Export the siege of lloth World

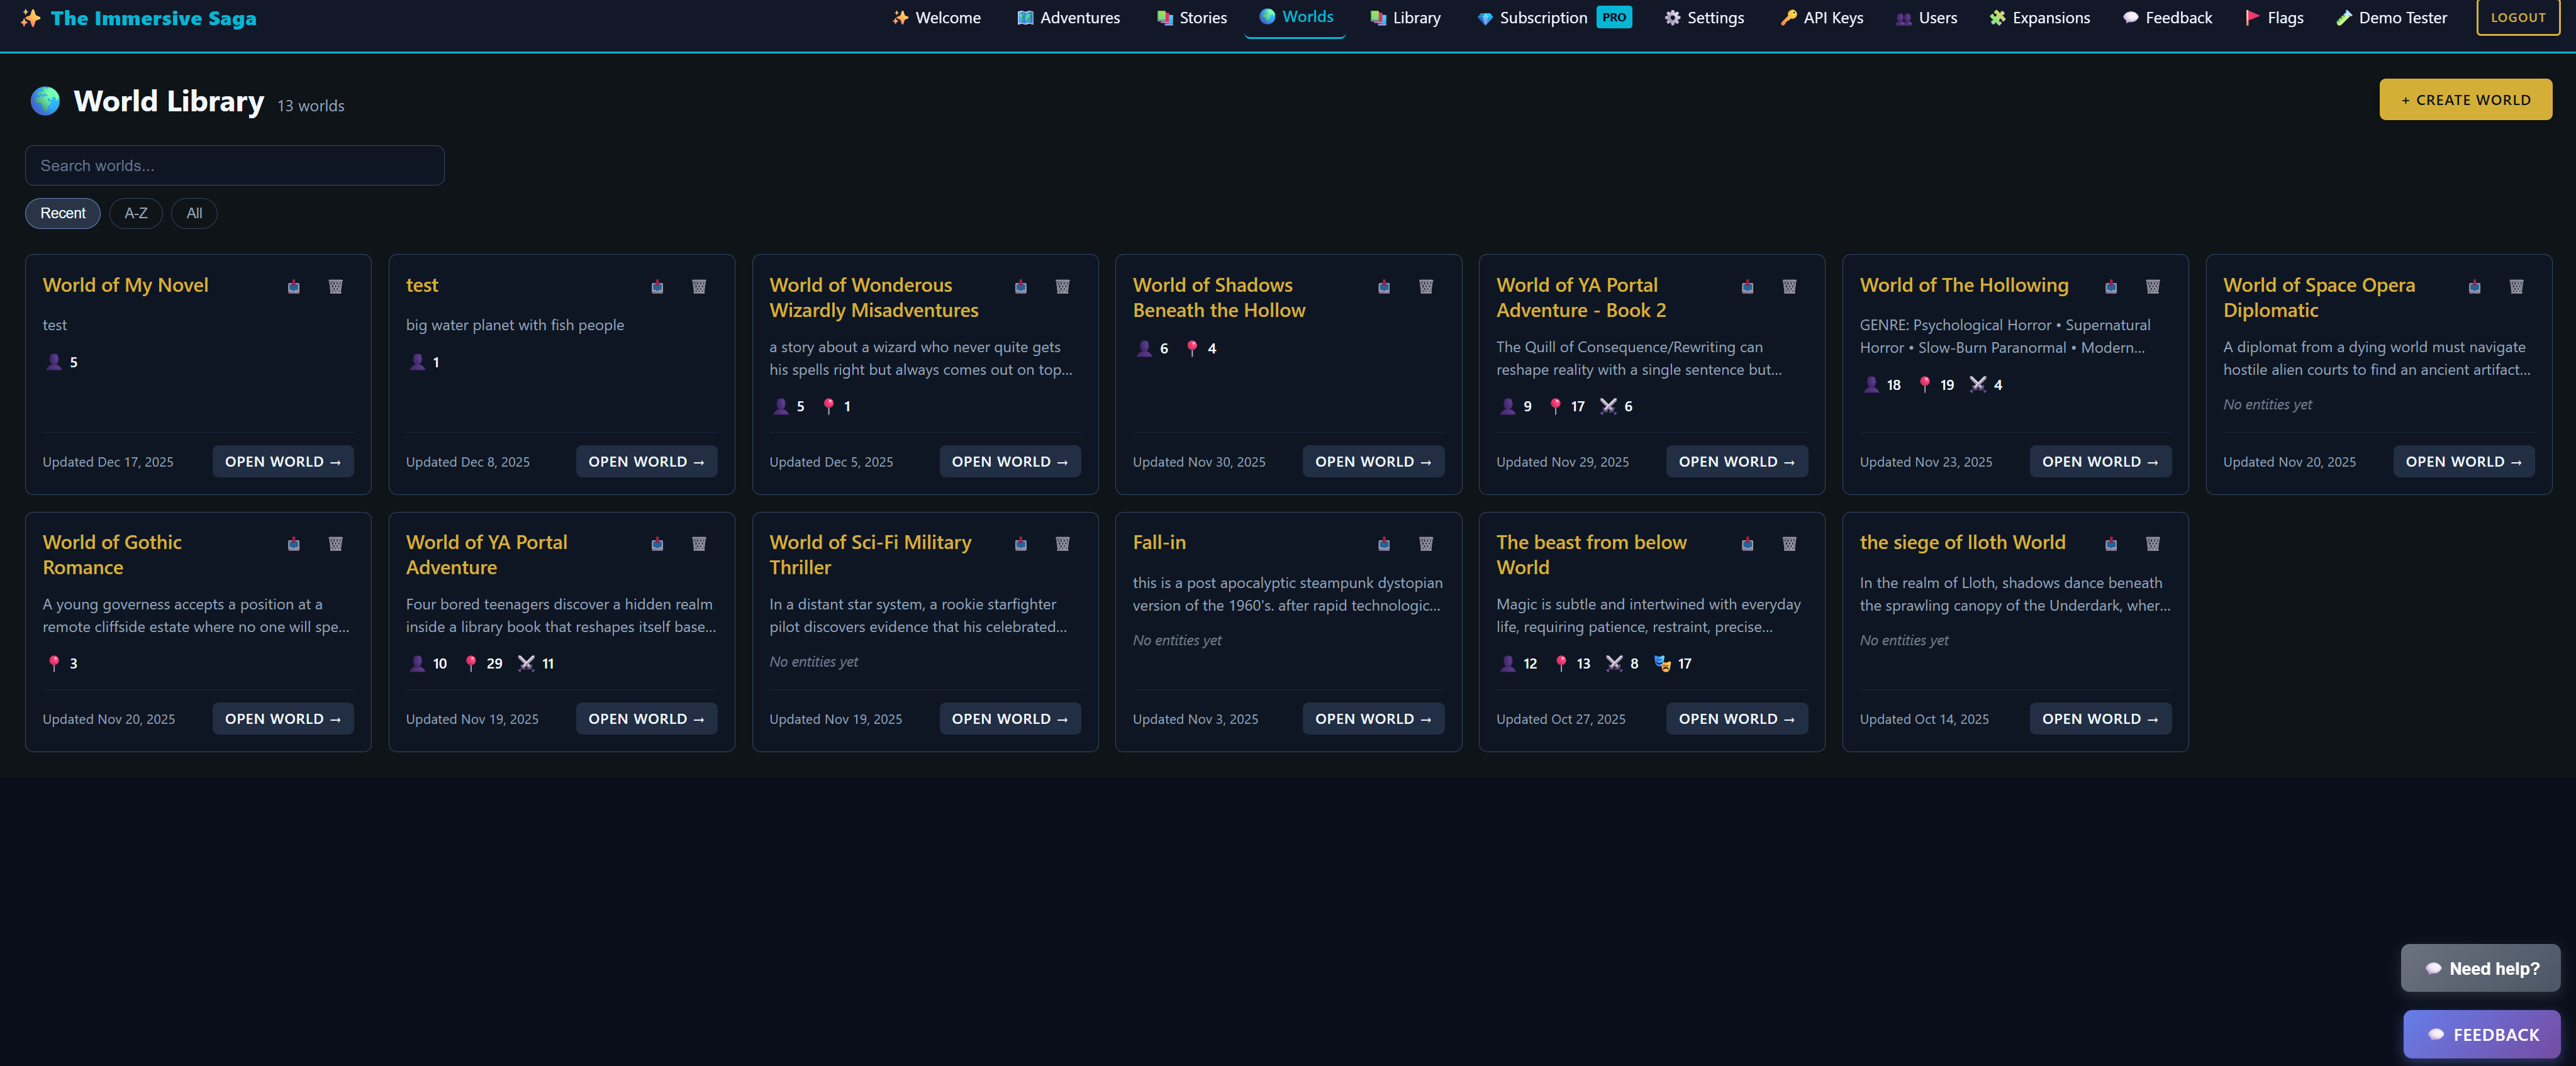[2111, 544]
